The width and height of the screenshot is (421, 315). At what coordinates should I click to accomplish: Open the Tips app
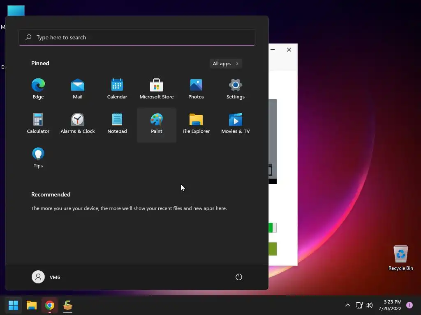[x=38, y=158]
